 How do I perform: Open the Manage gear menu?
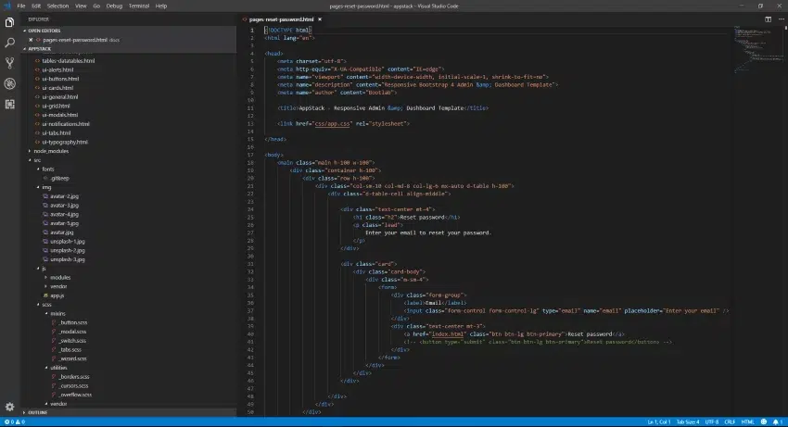coord(9,407)
